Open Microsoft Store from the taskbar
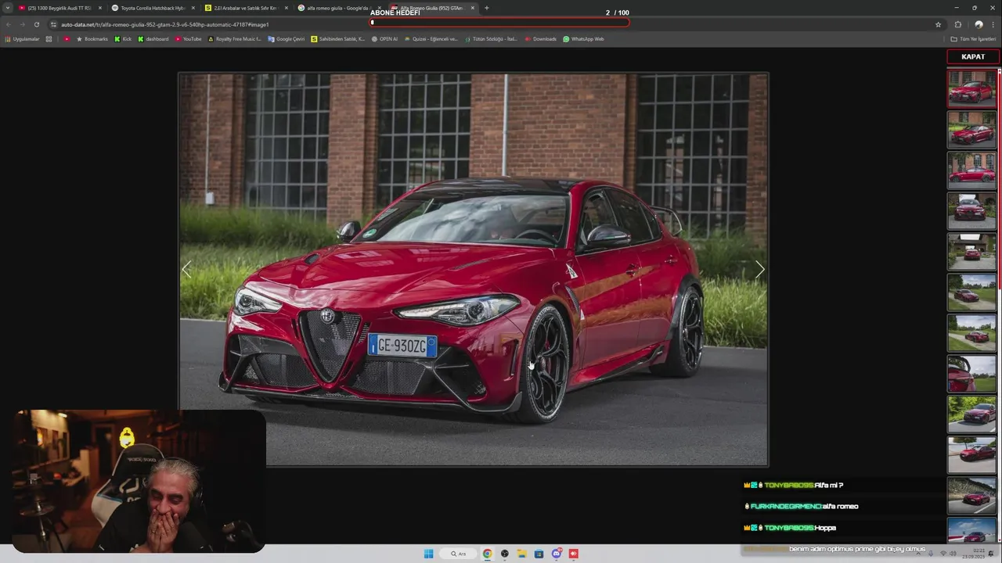 tap(539, 554)
